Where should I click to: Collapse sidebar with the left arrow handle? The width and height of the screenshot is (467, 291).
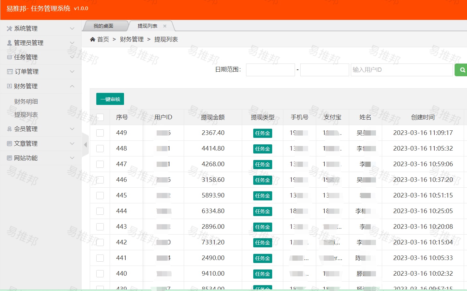click(x=86, y=145)
